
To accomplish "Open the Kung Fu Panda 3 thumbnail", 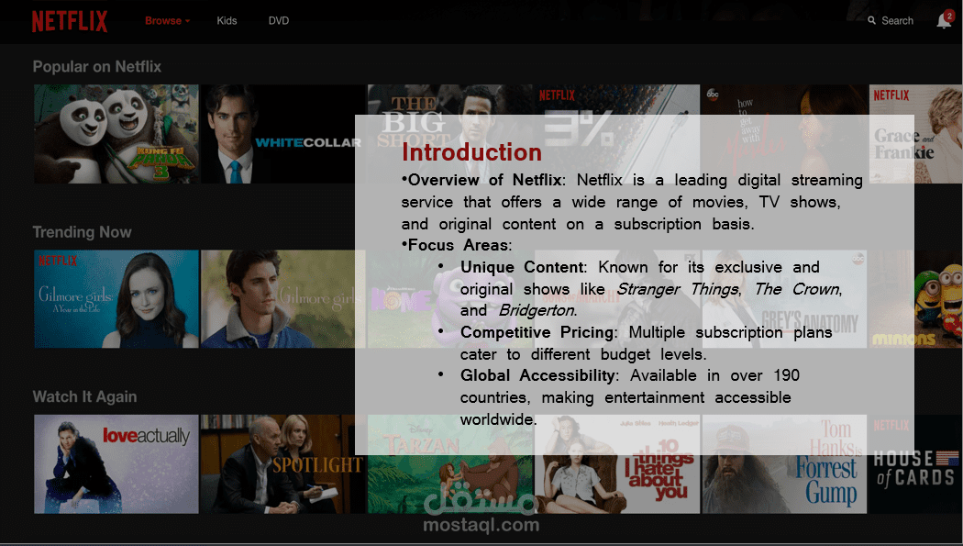I will [x=116, y=134].
